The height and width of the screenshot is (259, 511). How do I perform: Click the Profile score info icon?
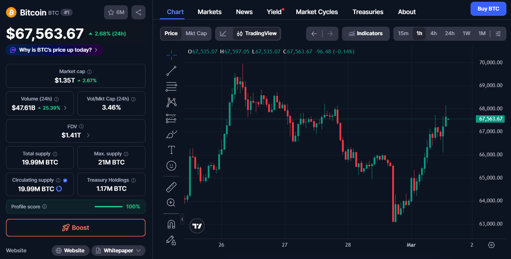coord(44,207)
